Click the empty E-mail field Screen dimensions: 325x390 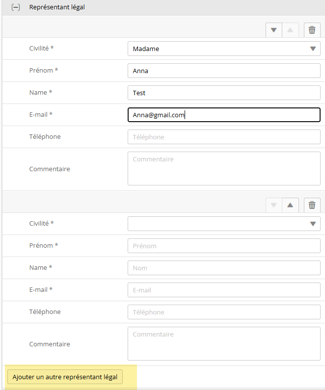[x=224, y=290]
